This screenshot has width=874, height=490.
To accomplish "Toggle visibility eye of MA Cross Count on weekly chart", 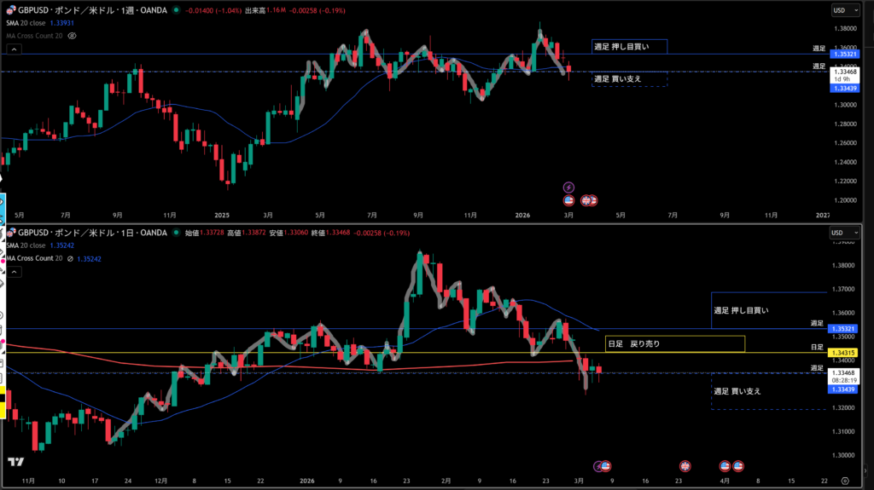I will (72, 36).
